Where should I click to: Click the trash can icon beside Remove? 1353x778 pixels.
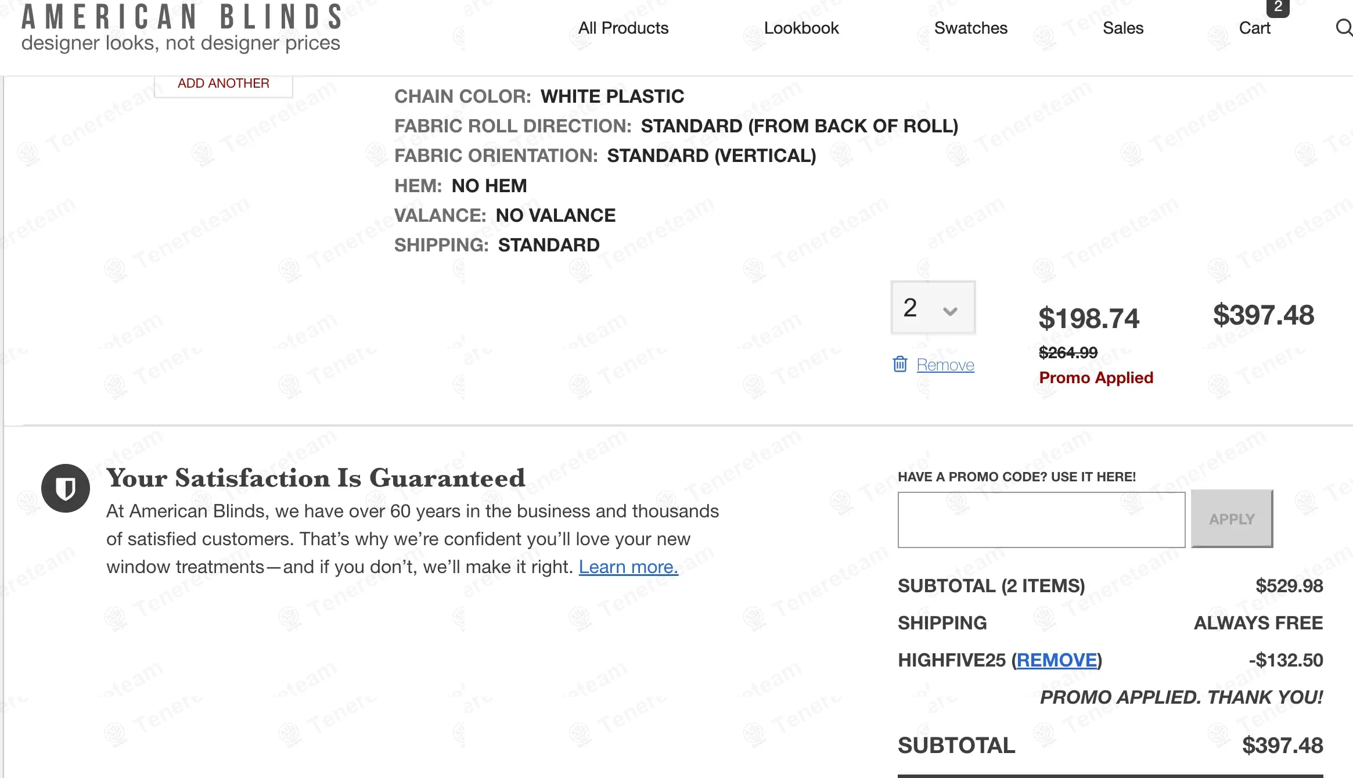pos(899,364)
